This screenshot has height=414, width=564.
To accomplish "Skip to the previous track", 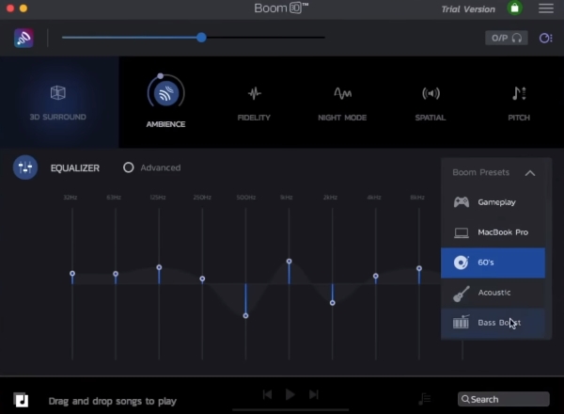I will [x=267, y=395].
